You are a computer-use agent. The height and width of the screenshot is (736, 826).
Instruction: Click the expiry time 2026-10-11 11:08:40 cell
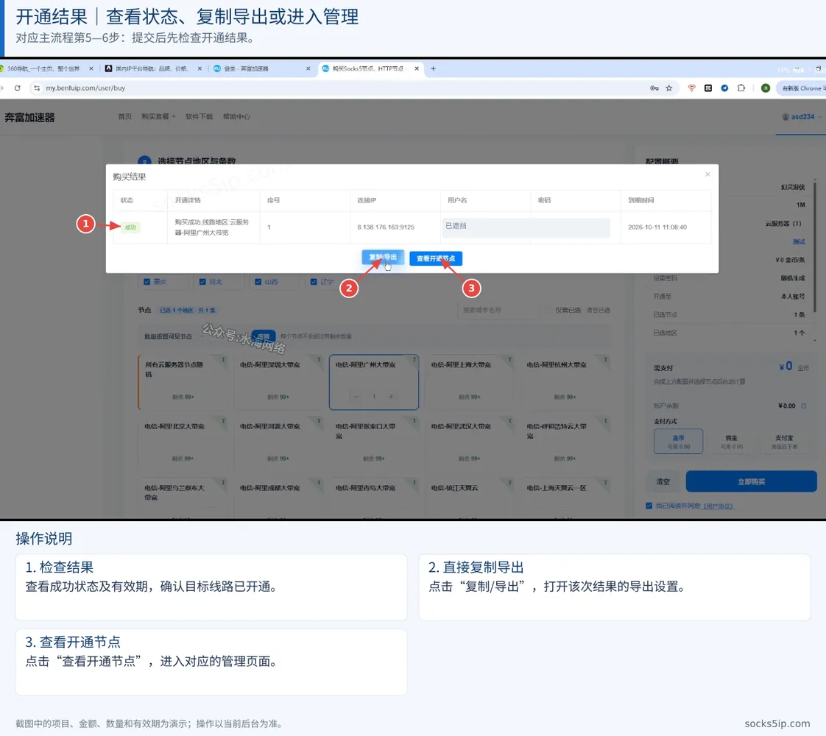(x=657, y=227)
